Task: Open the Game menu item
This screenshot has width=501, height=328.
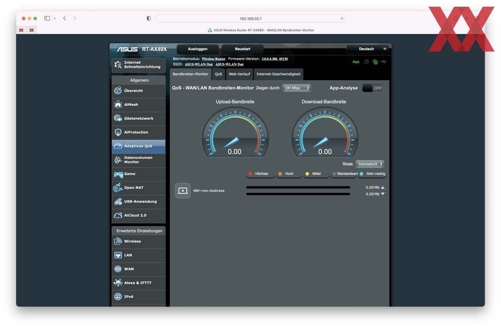Action: [x=139, y=174]
